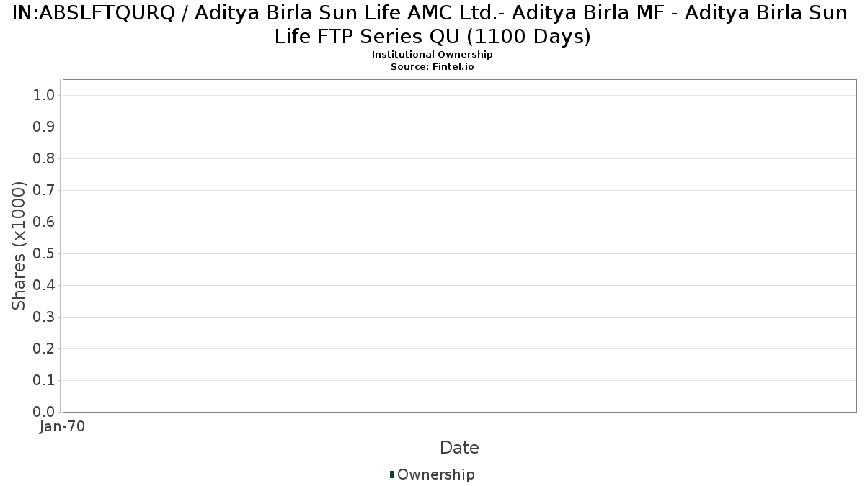Click the Source: Fintel.io text
This screenshot has height=486, width=865.
tap(432, 66)
